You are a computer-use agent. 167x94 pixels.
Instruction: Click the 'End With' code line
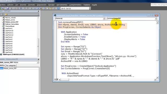pos(65,42)
